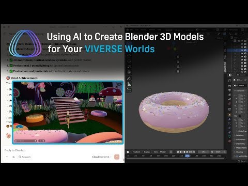Jump to the timeline end frame
Image resolution: width=248 pixels, height=186 pixels.
point(194,152)
